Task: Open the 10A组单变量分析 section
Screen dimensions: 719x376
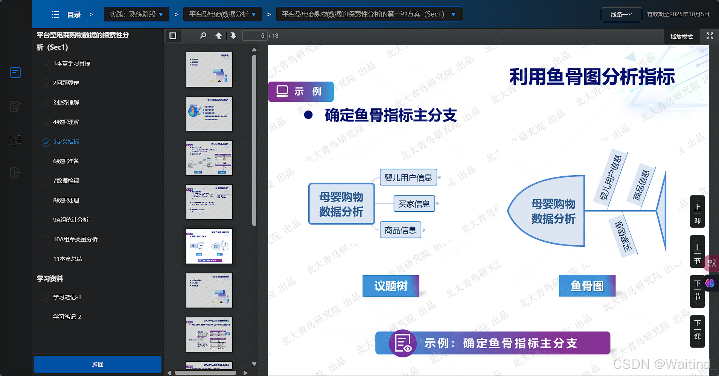Action: (75, 239)
